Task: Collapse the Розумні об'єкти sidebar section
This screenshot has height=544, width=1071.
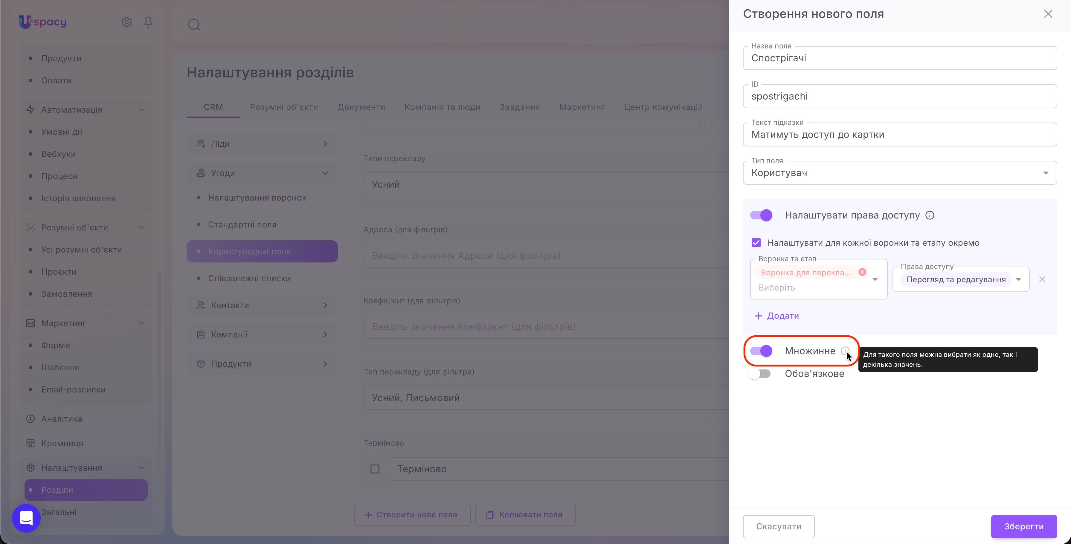Action: pos(141,227)
